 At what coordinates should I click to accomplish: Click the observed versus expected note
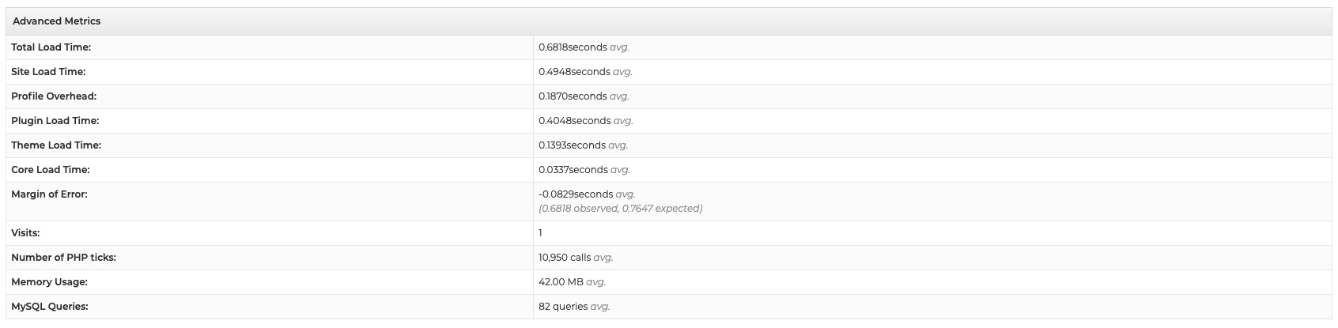(x=621, y=209)
